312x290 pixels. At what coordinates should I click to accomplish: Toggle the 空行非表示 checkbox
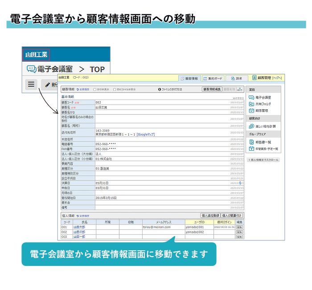[x=94, y=89]
